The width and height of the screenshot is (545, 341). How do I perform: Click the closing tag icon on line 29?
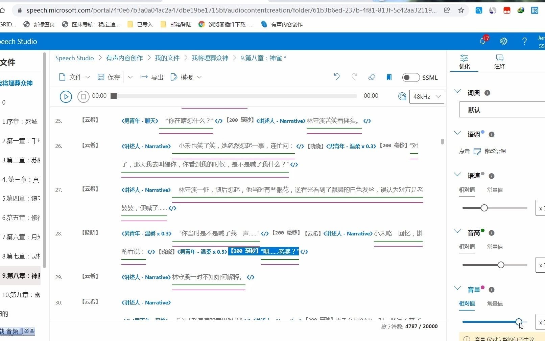point(251,277)
